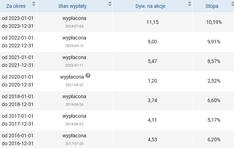The image size is (234, 148).
Task: Click the dividend value 5,47
Action: 152,61
